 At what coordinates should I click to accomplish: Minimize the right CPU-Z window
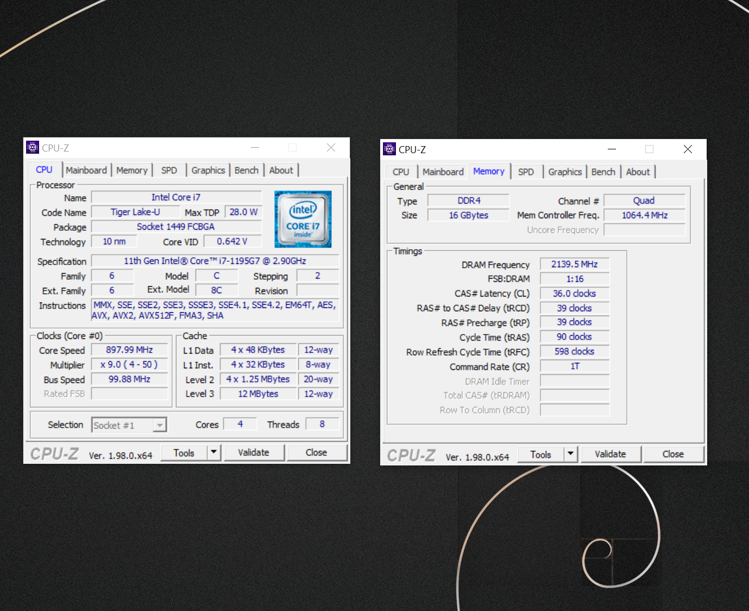(x=612, y=149)
